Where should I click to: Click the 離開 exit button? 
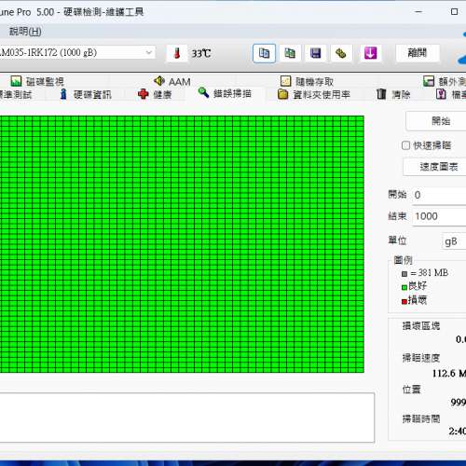(418, 53)
